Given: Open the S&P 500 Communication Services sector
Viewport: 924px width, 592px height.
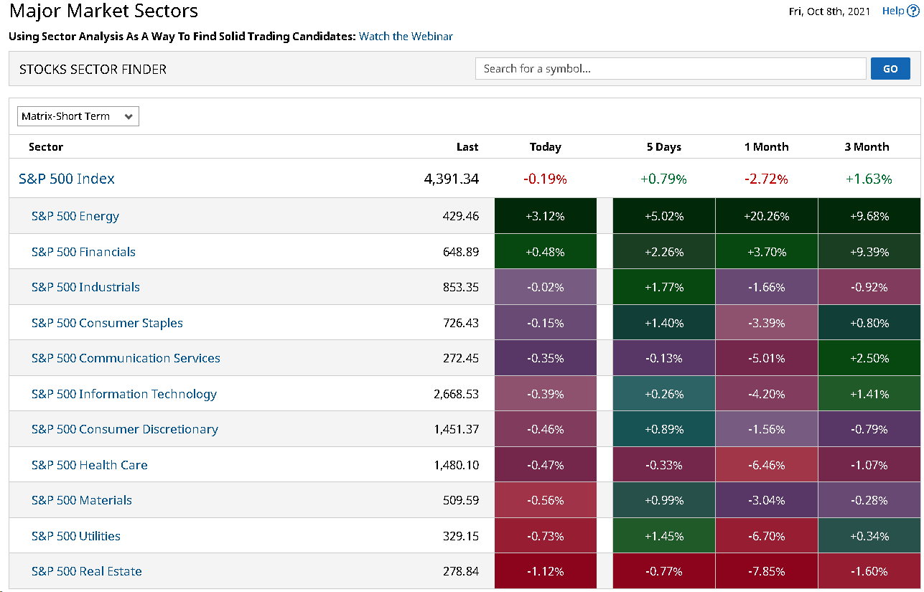Looking at the screenshot, I should coord(126,358).
